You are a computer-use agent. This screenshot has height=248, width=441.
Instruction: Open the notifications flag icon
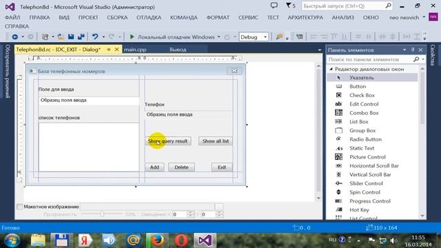[289, 6]
